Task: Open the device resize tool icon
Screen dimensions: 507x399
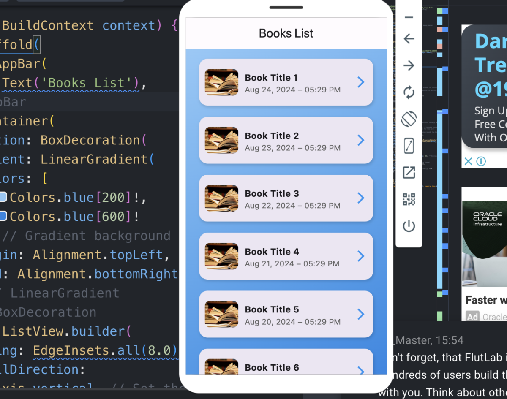Action: (x=409, y=146)
